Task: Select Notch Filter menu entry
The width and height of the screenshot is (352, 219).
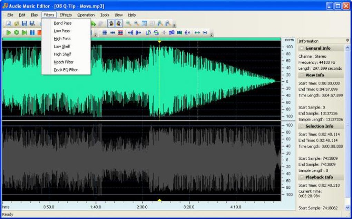Action: pyautogui.click(x=63, y=62)
